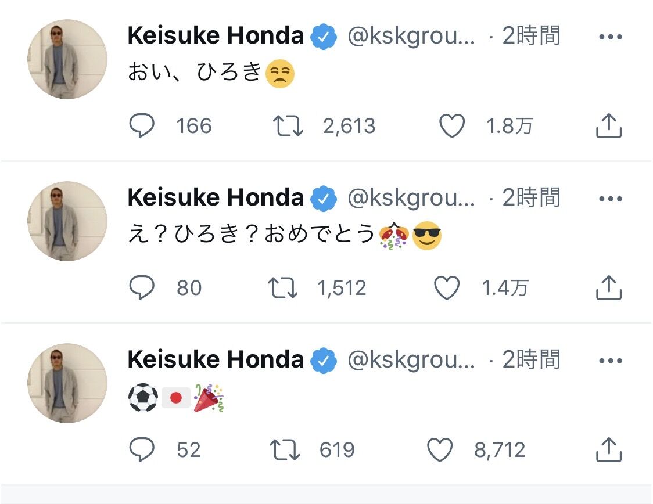Open @kskgrou handle on the second tweet
The height and width of the screenshot is (504, 653).
pos(411,197)
